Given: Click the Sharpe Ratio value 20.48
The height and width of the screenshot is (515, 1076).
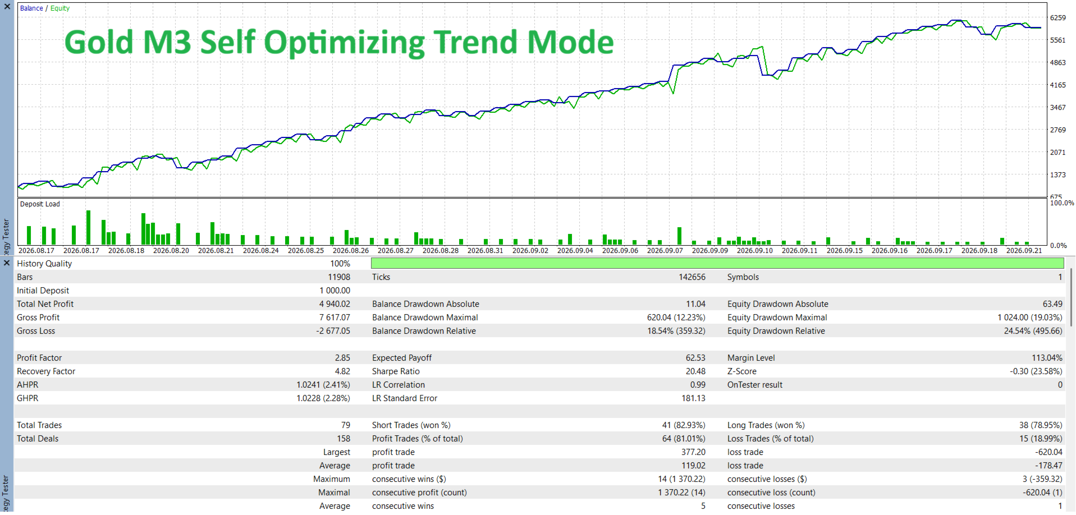Looking at the screenshot, I should coord(695,371).
